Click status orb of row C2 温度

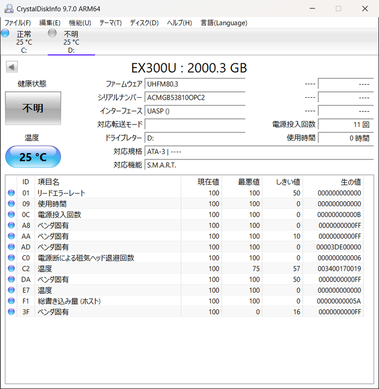(x=11, y=268)
